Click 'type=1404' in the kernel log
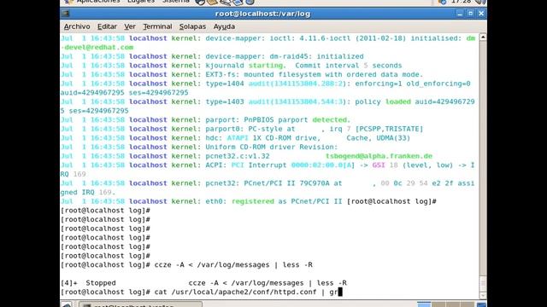547x307 pixels. pos(225,84)
